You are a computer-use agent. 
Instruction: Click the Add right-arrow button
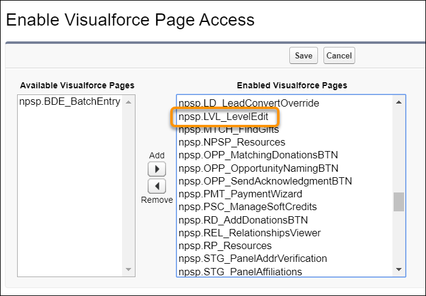pyautogui.click(x=157, y=169)
